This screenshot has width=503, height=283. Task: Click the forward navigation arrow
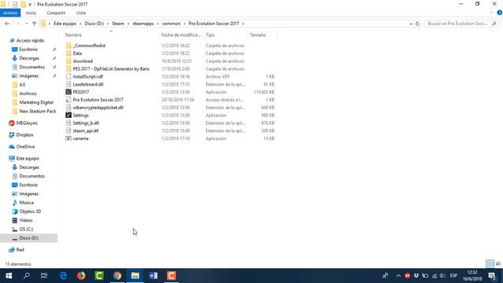tap(17, 24)
